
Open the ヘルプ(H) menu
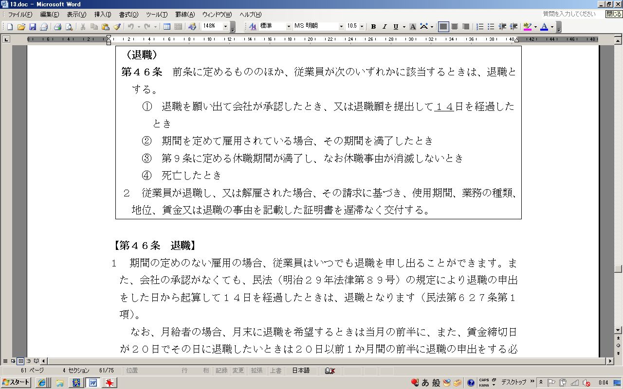[250, 15]
